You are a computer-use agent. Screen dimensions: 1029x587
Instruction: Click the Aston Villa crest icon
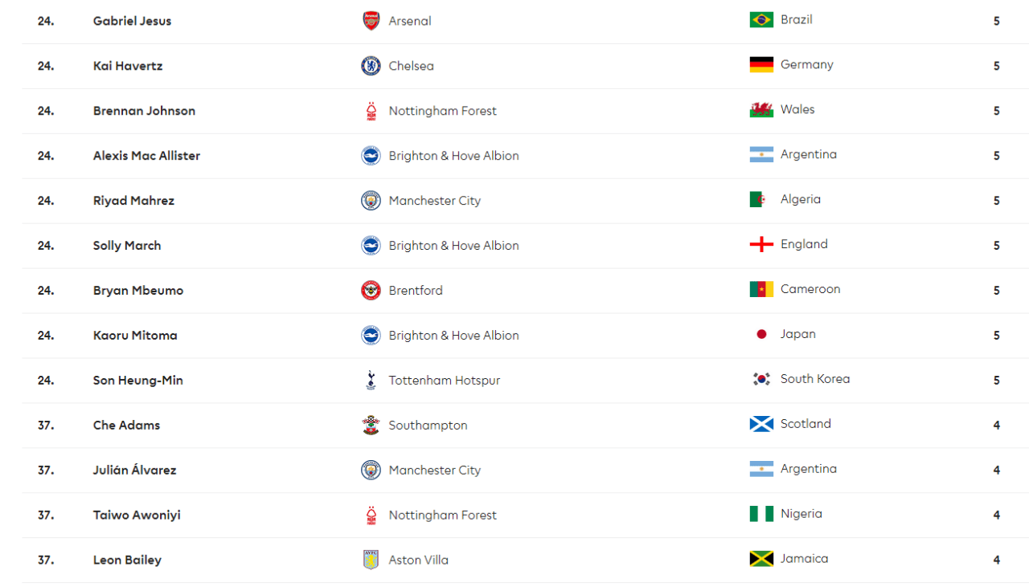coord(371,561)
